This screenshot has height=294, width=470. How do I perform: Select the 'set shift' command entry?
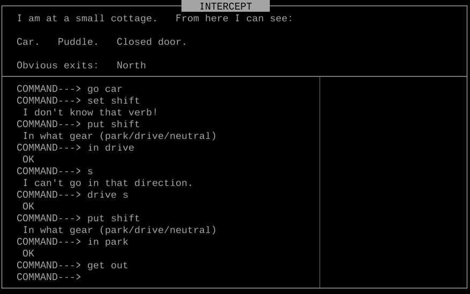point(113,100)
